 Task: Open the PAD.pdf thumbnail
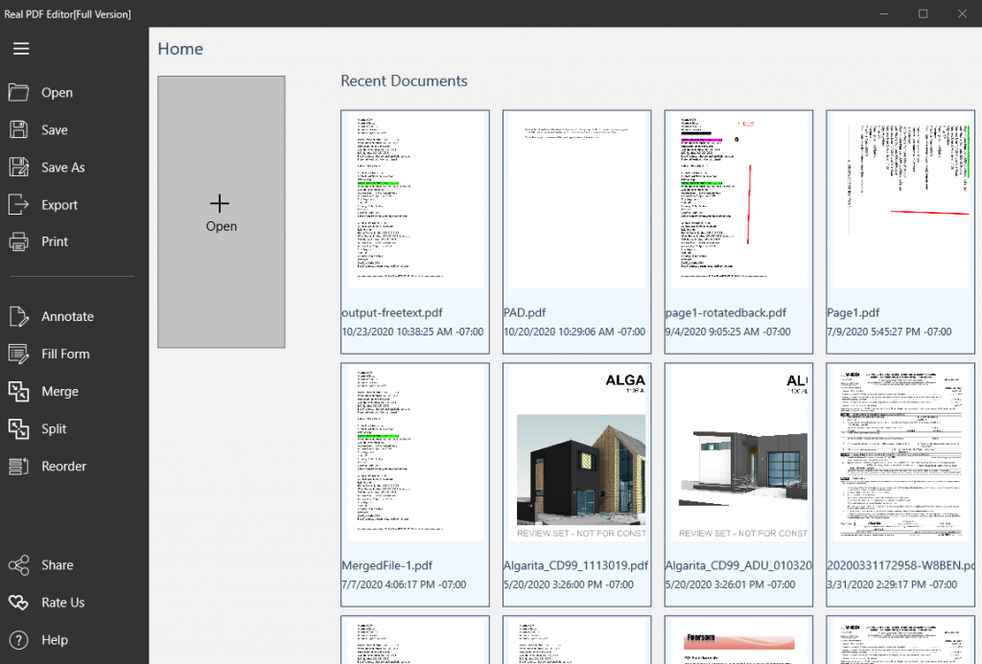click(576, 200)
